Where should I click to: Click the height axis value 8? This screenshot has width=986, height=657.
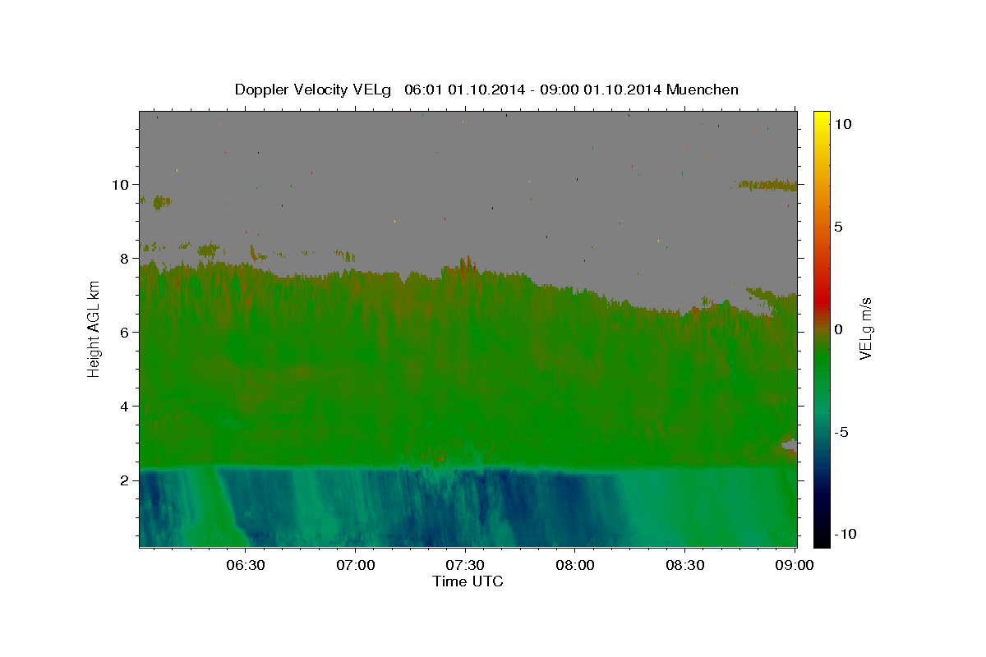[x=125, y=258]
